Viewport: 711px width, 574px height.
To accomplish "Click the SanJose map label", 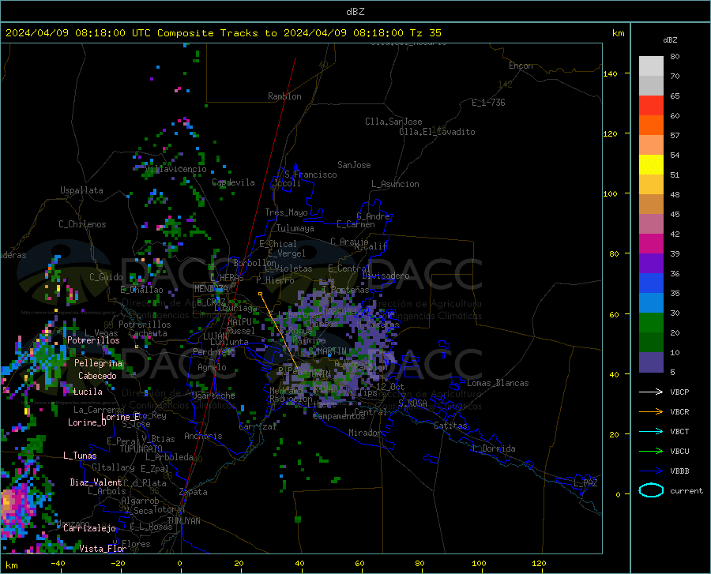I will pos(354,165).
